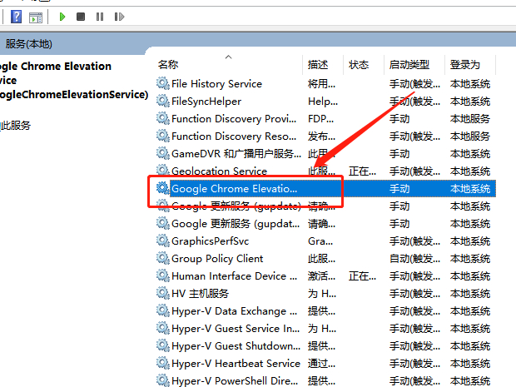Select Google 更新服务 (gupdat... service name
Screen dimensions: 516x387
coord(236,224)
